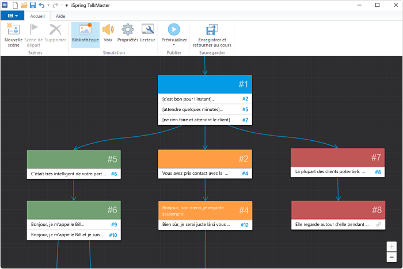
Task: Click reply "[ne rien faire et attendre le client]"
Action: click(x=196, y=120)
